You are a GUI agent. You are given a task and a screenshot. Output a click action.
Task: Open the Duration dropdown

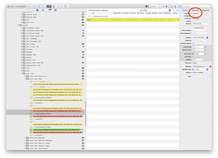(x=200, y=38)
